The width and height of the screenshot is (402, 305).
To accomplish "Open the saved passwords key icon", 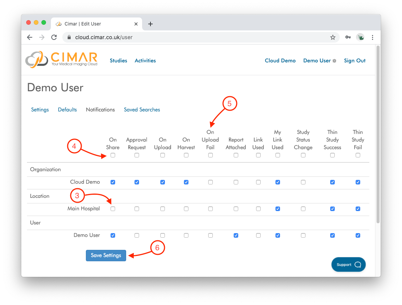I will coord(348,37).
